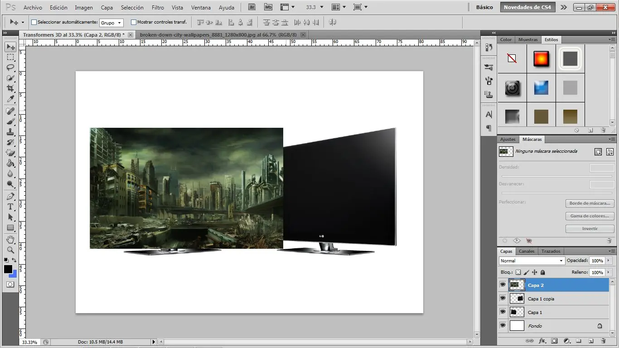Image resolution: width=619 pixels, height=348 pixels.
Task: Open the Normal blend mode dropdown
Action: pyautogui.click(x=532, y=261)
